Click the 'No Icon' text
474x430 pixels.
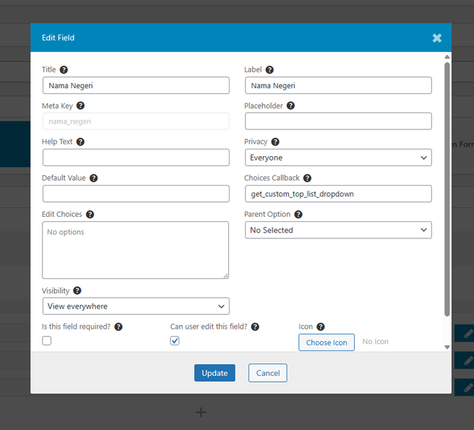tap(375, 341)
